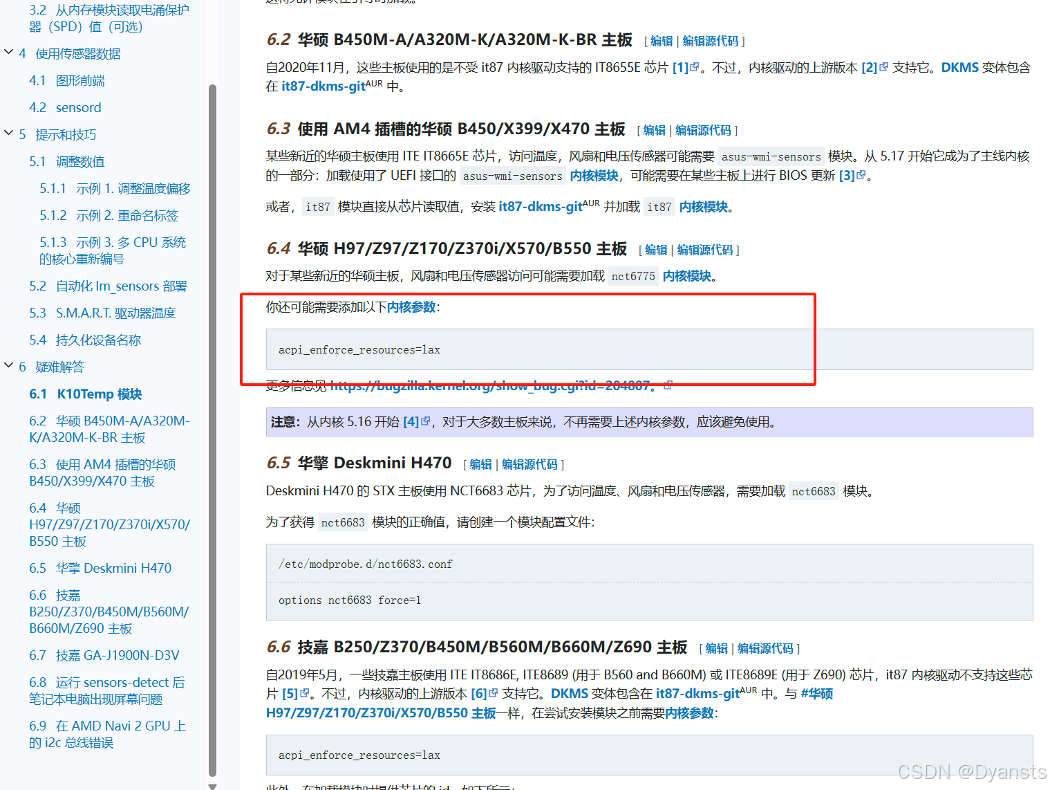Select sidebar entry 6.9 在 AMD Navi 2 GPU

108,735
